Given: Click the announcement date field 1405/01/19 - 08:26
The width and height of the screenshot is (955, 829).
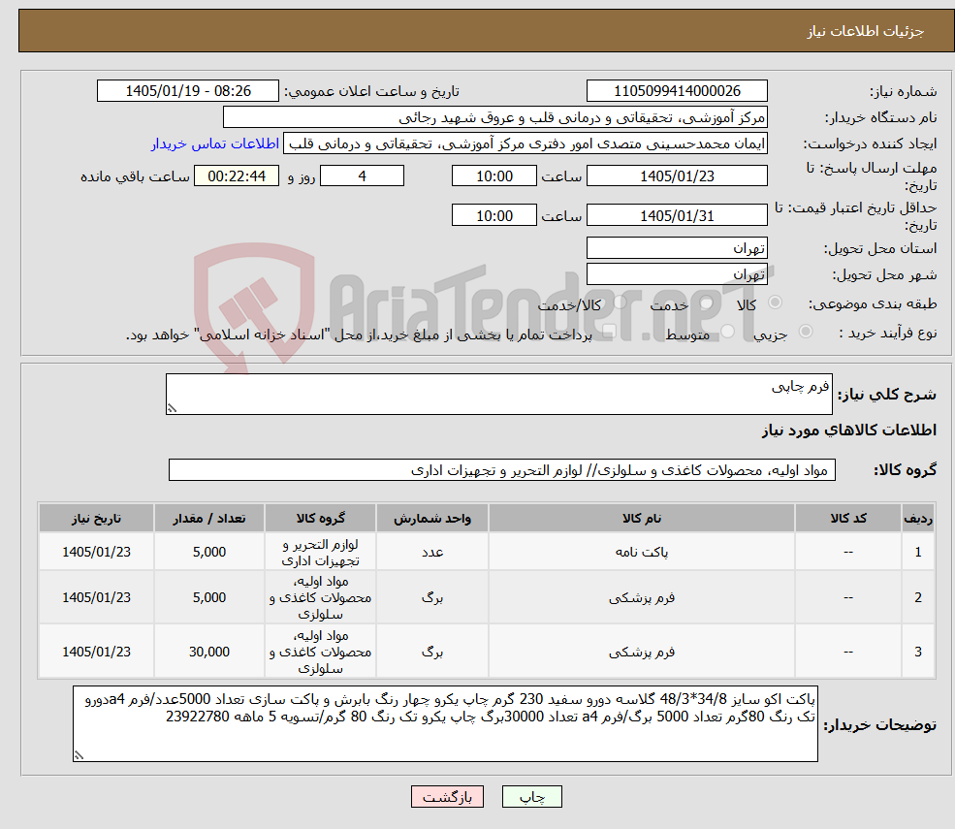Looking at the screenshot, I should pyautogui.click(x=187, y=91).
